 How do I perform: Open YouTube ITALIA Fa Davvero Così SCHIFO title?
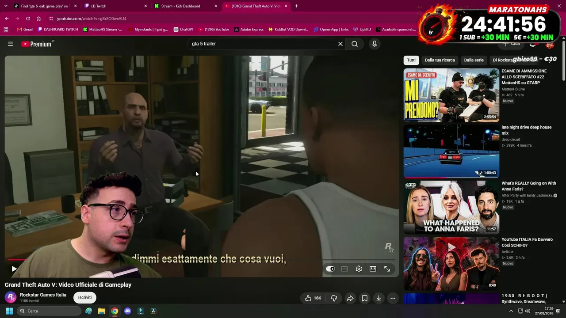point(527,242)
